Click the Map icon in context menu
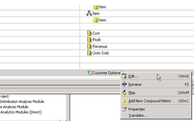 click(125, 93)
